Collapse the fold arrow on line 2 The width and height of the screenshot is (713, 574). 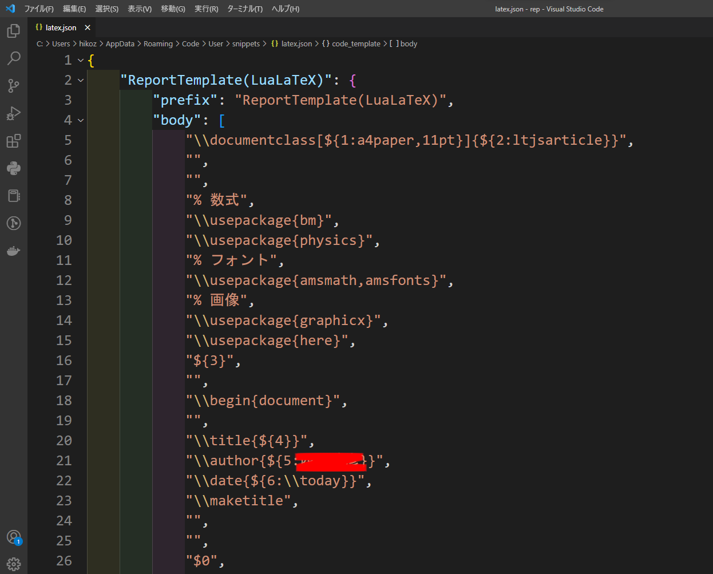click(x=81, y=80)
